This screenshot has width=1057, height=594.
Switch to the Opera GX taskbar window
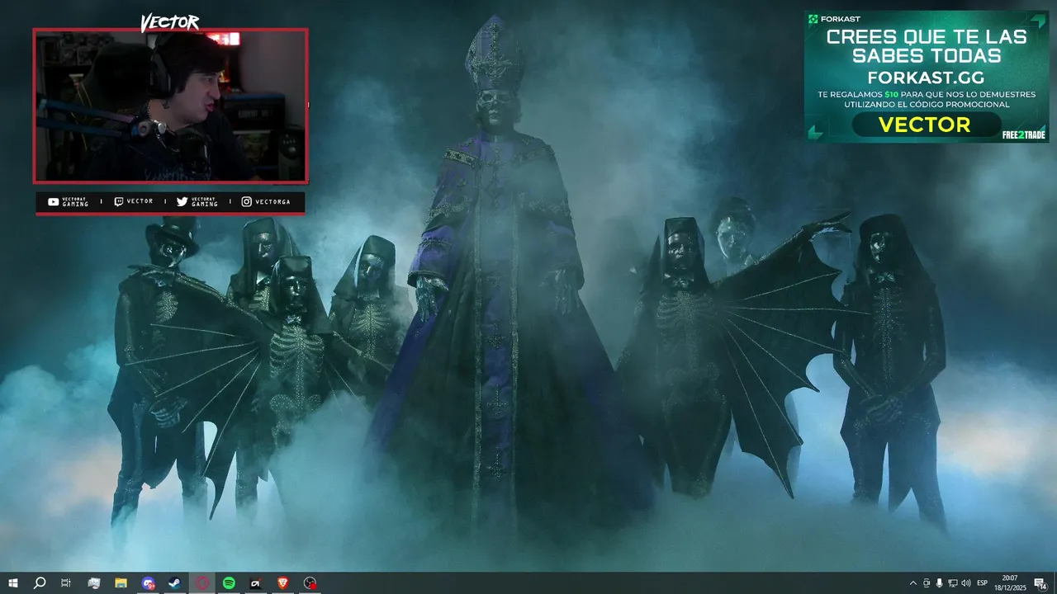pos(202,583)
